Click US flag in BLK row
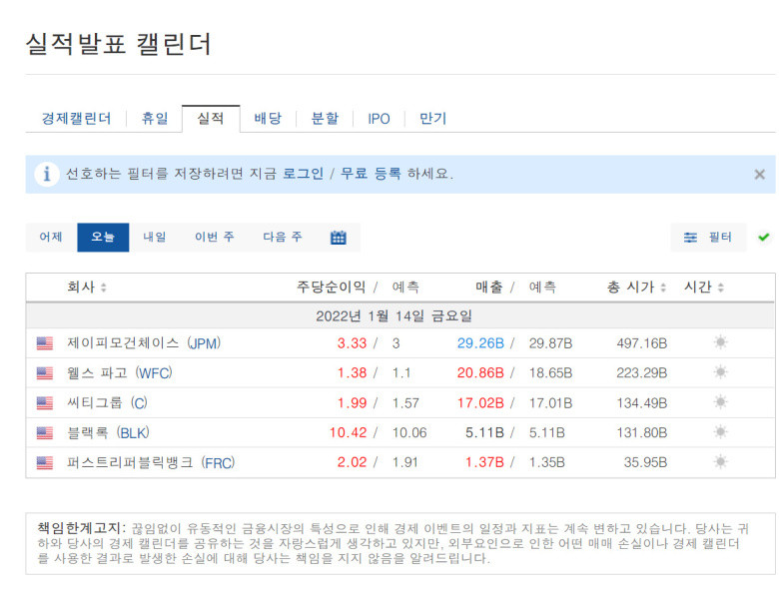 pyautogui.click(x=45, y=433)
